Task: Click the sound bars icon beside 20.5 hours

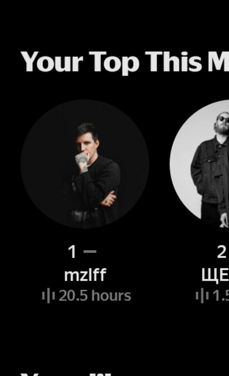Action: click(x=49, y=296)
